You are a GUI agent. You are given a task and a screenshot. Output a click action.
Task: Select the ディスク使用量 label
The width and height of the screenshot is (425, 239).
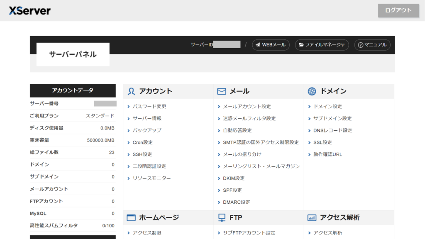point(46,128)
